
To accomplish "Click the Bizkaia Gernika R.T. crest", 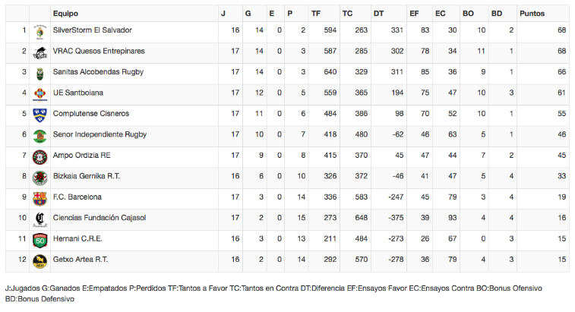I will coord(40,178).
